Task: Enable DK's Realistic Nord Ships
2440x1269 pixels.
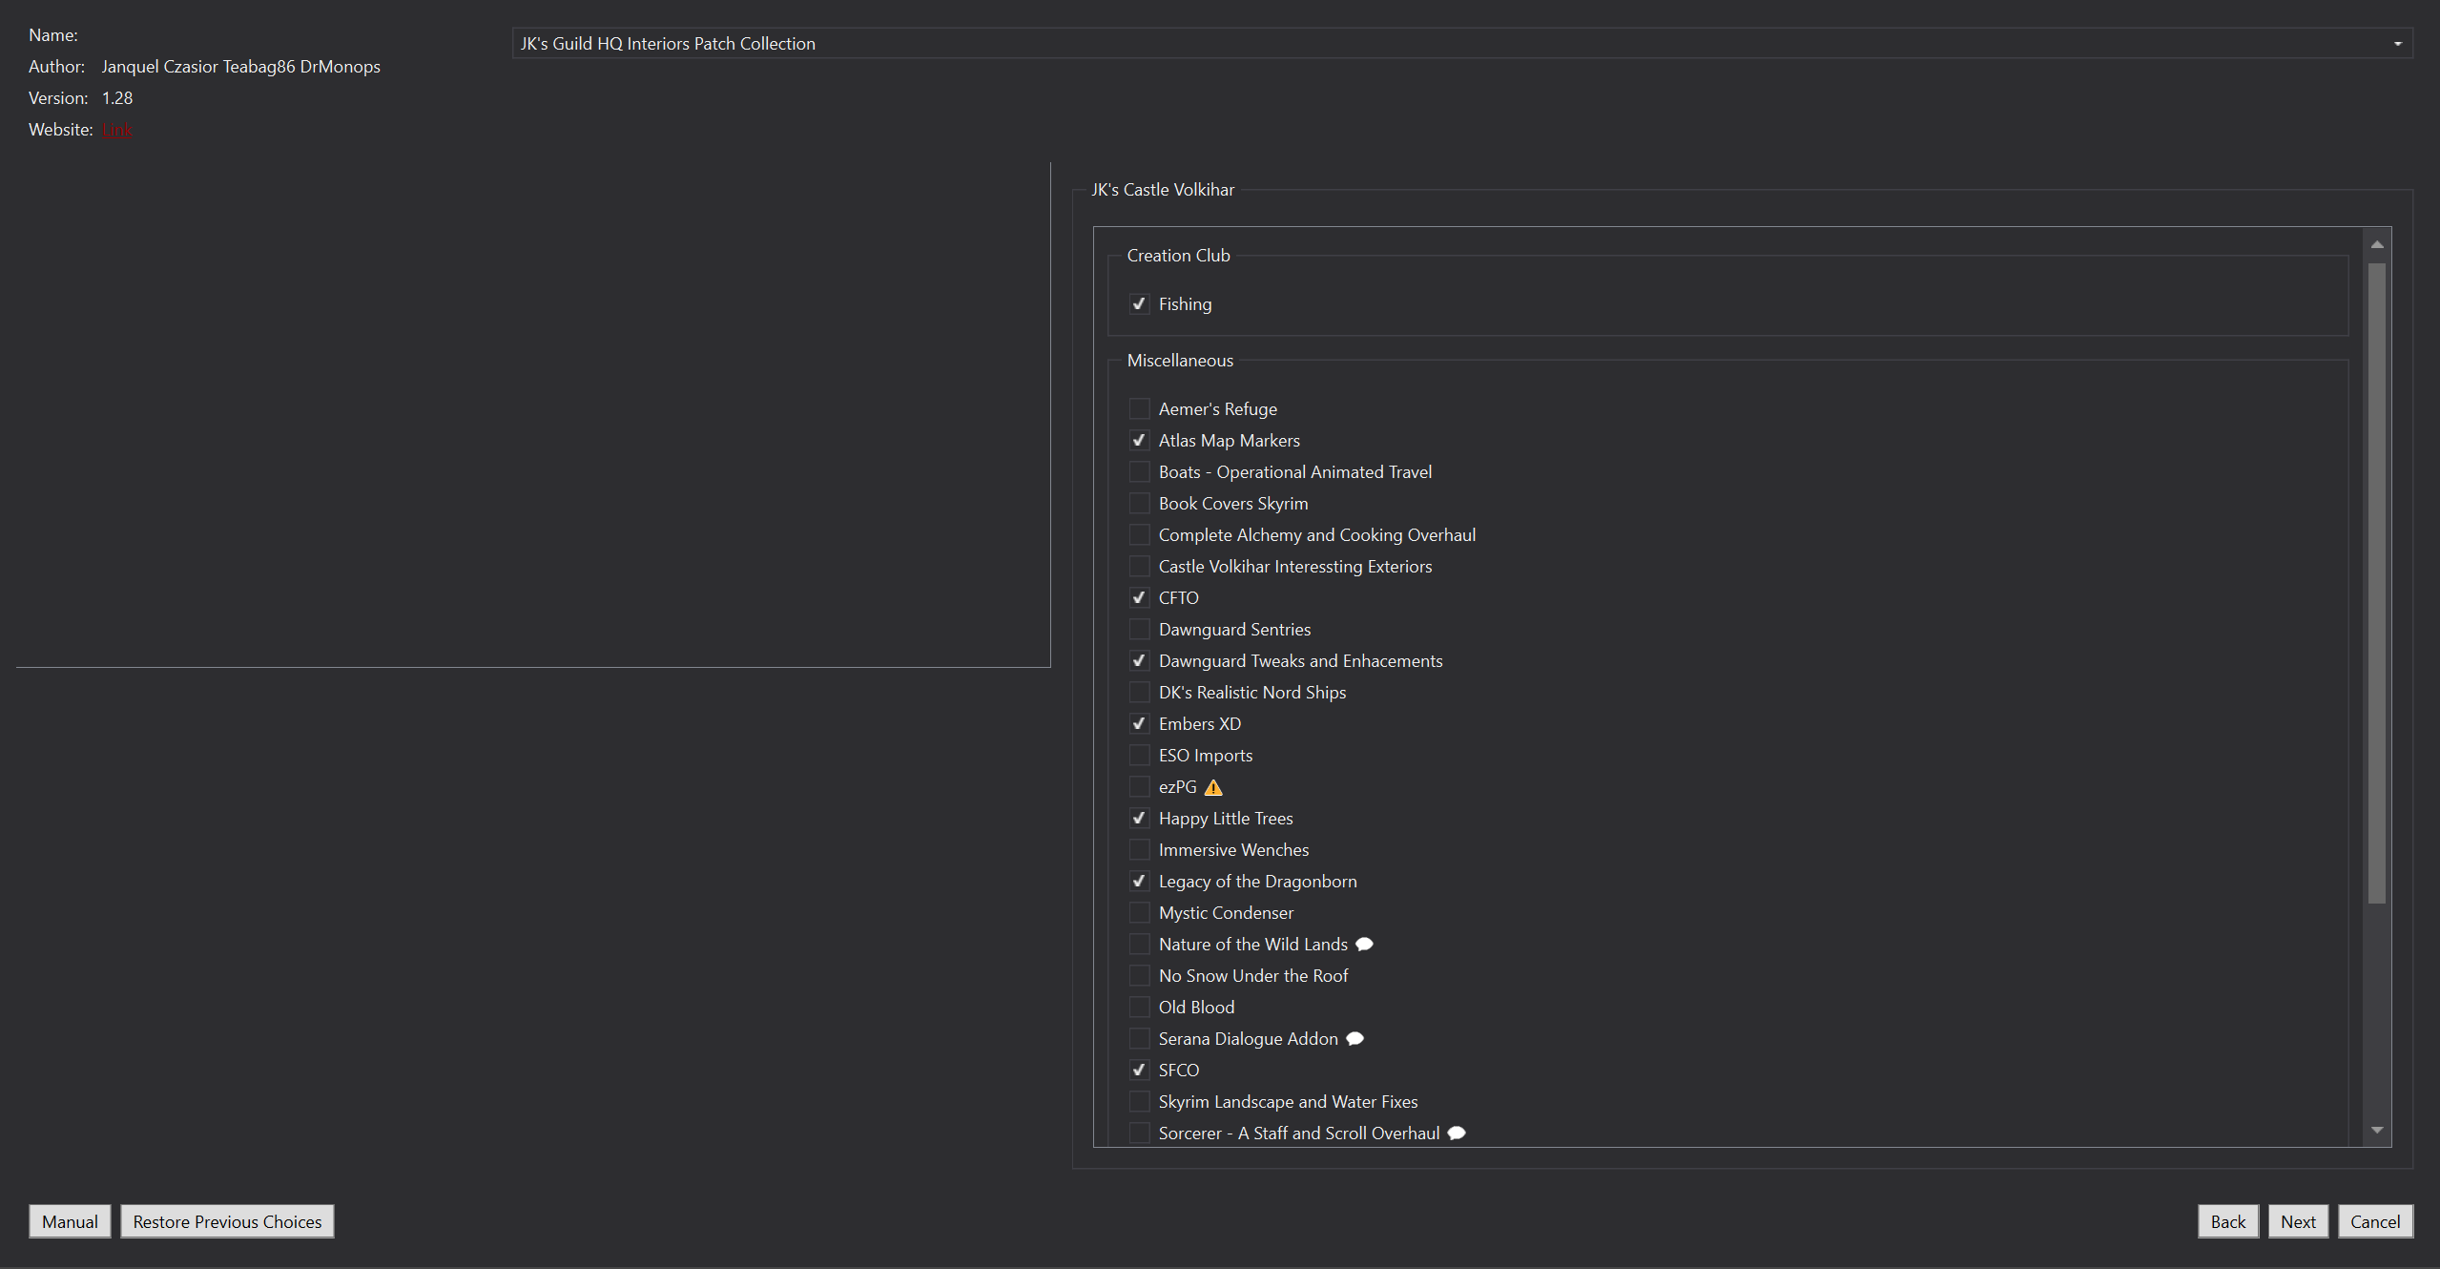Action: point(1139,693)
